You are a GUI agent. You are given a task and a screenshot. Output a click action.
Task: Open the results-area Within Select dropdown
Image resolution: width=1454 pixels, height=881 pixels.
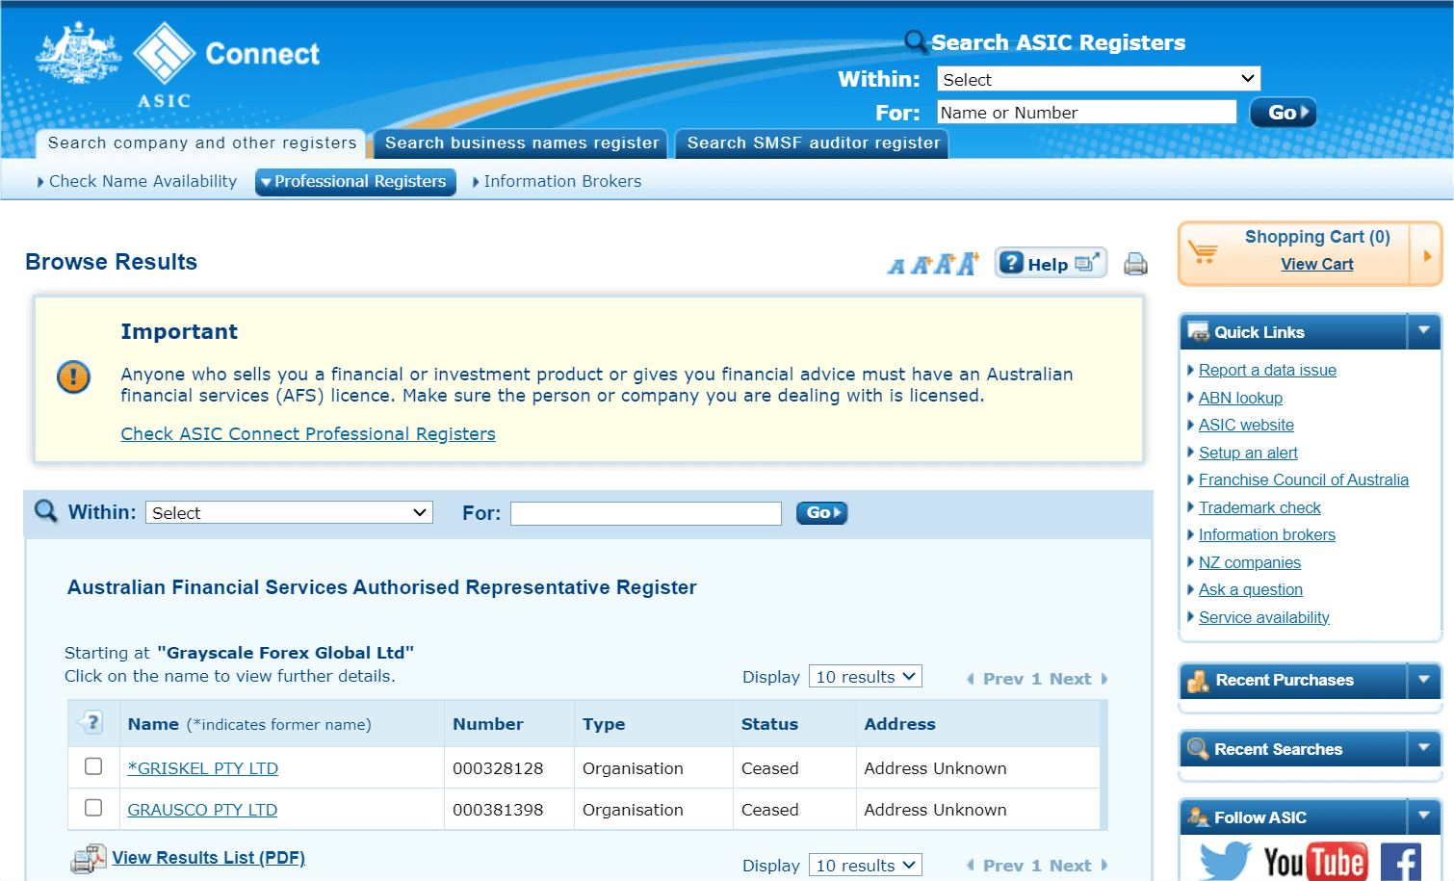pyautogui.click(x=289, y=512)
